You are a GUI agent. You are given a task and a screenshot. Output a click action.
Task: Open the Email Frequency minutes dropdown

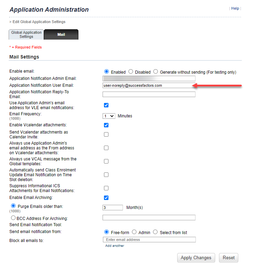109,116
